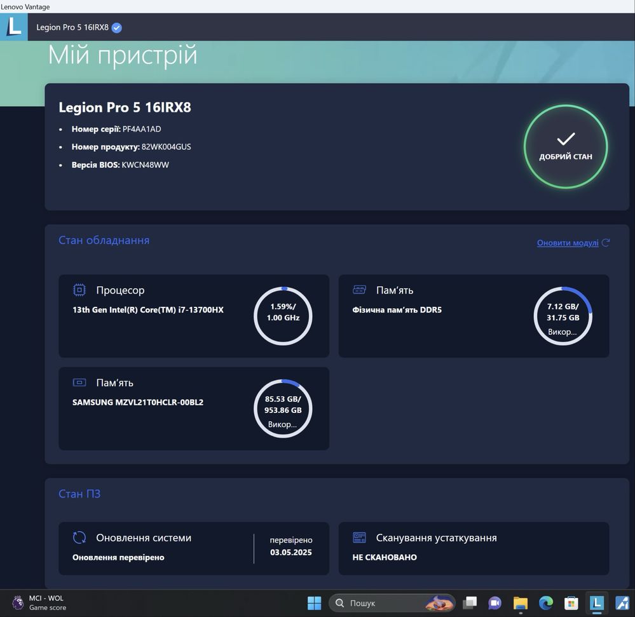Click the storage drive icon in the SAMSUNG card
635x617 pixels.
coord(79,382)
